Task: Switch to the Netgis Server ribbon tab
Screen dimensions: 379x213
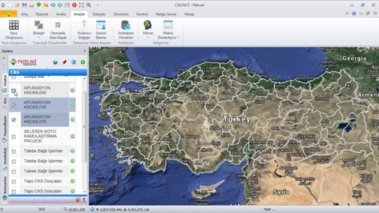Action: 166,14
